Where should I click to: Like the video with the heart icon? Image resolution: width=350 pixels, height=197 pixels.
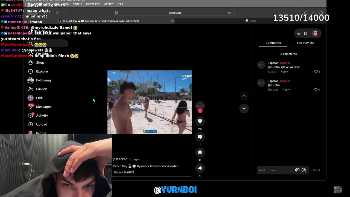tap(200, 121)
